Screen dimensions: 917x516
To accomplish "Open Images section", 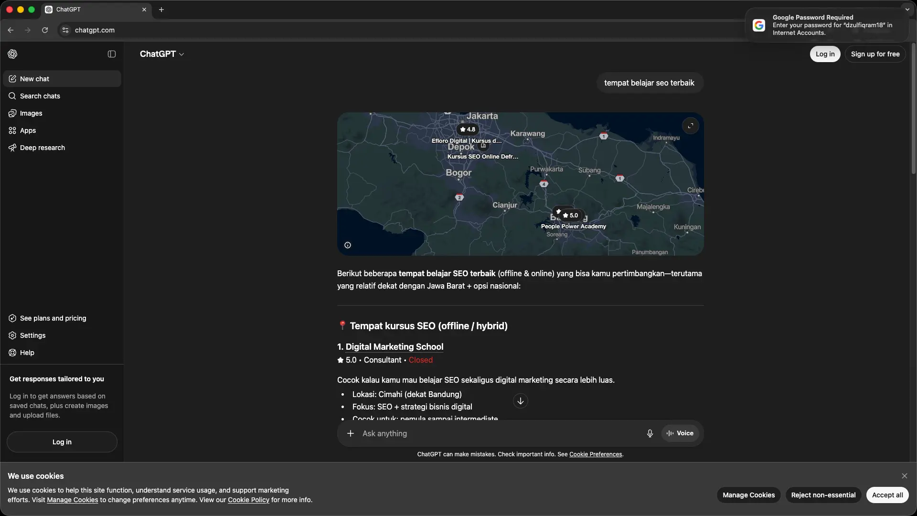I will (x=62, y=113).
